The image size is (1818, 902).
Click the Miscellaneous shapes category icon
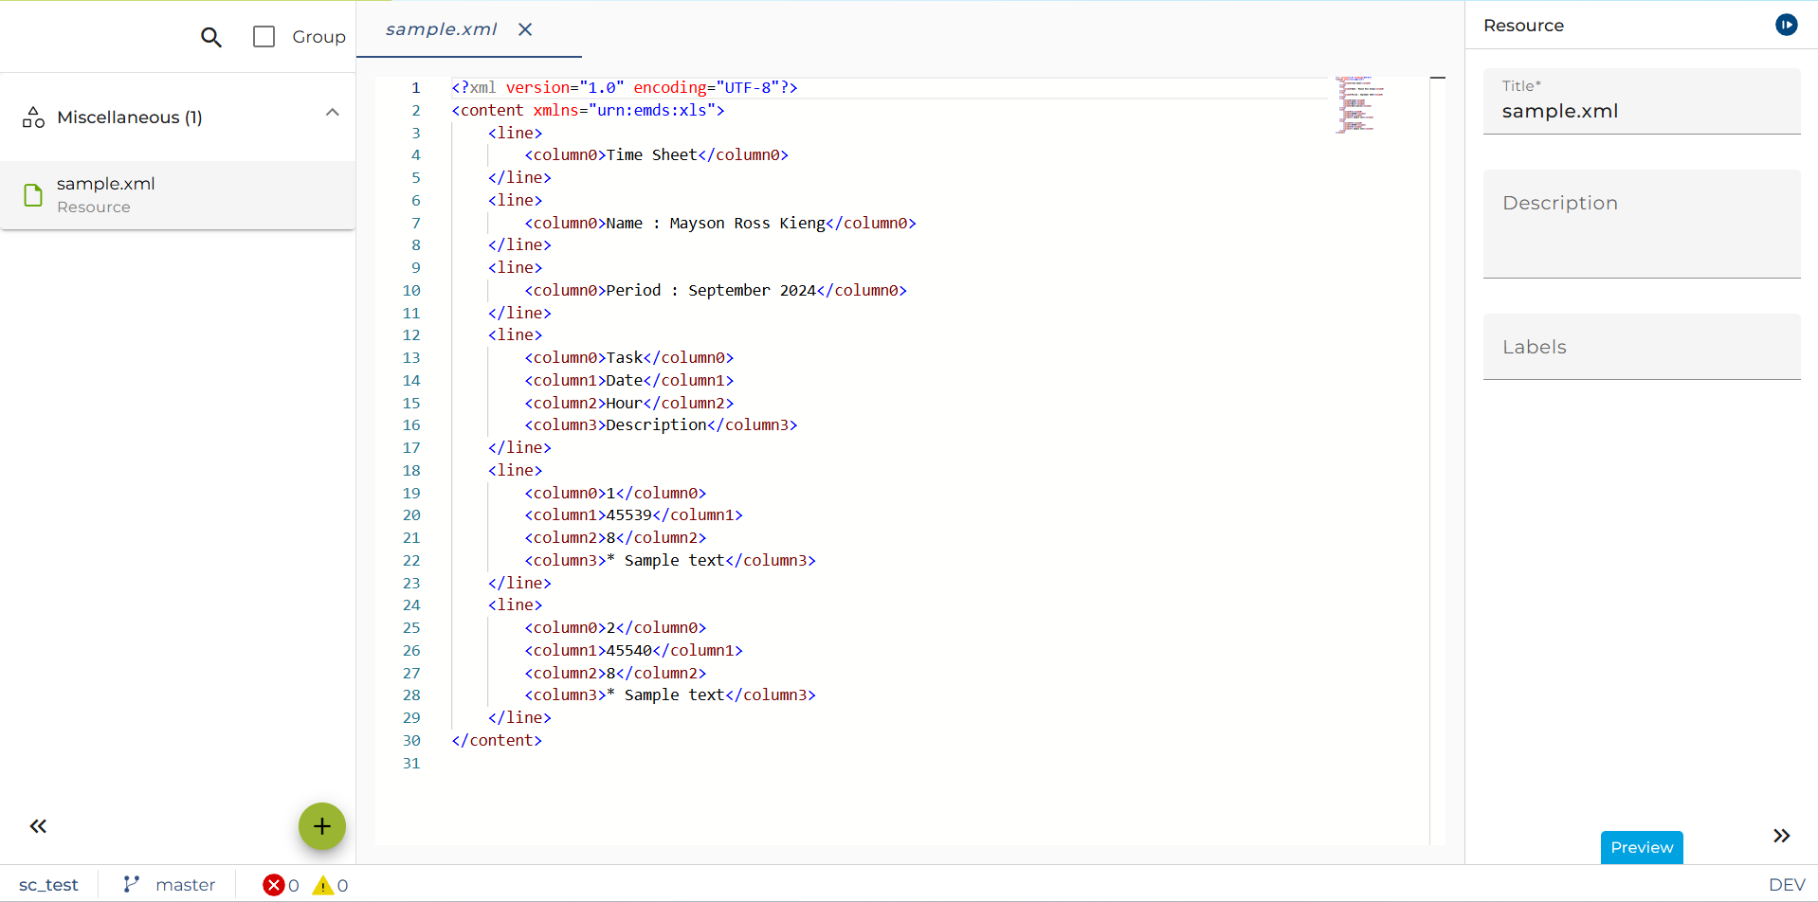click(34, 117)
